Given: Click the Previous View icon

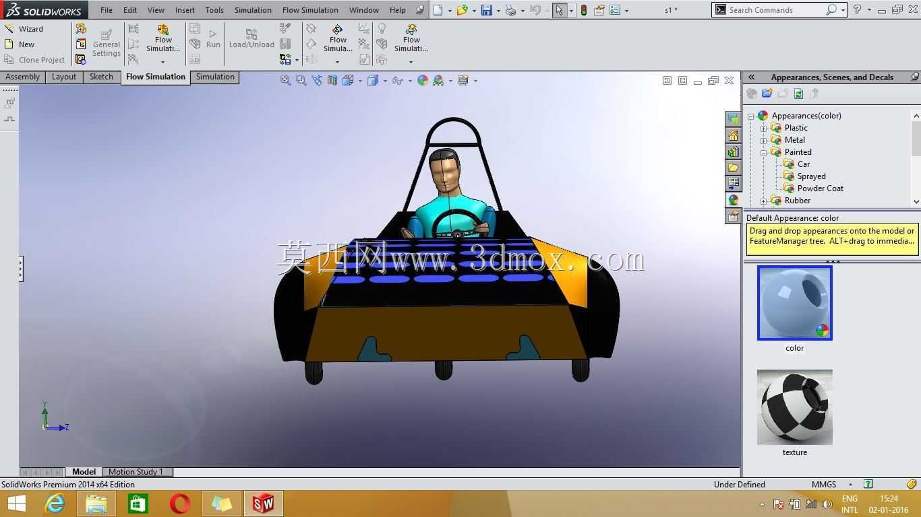Looking at the screenshot, I should click(317, 80).
